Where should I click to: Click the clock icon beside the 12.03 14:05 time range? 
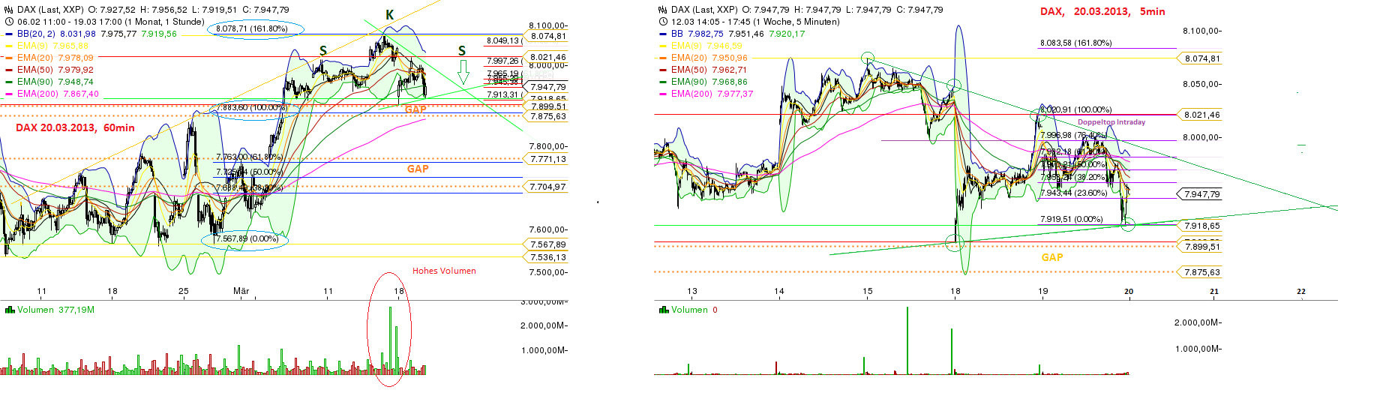point(662,22)
